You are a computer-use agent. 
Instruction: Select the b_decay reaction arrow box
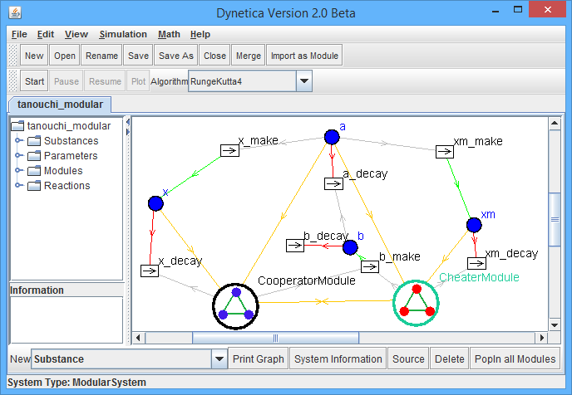pos(295,246)
